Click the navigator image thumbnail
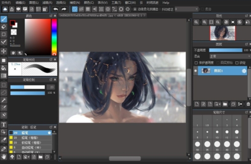The width and height of the screenshot is (251, 164). (x=222, y=33)
